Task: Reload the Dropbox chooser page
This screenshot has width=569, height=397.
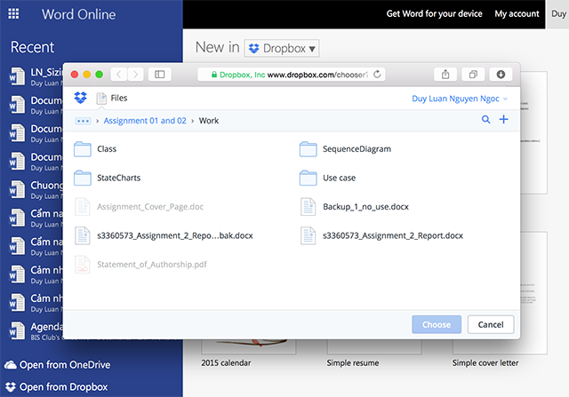Action: click(x=377, y=75)
